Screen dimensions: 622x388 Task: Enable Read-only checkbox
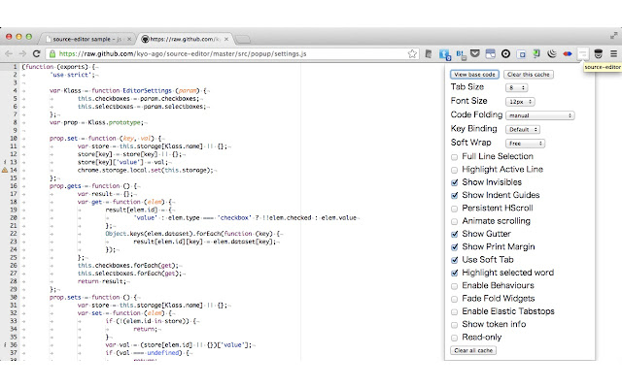tap(454, 338)
